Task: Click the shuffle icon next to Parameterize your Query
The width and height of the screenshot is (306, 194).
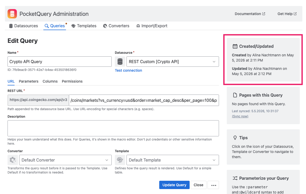Action: coord(235,178)
